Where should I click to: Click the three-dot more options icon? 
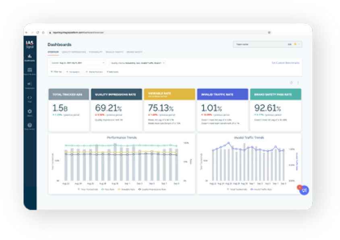pos(298,83)
